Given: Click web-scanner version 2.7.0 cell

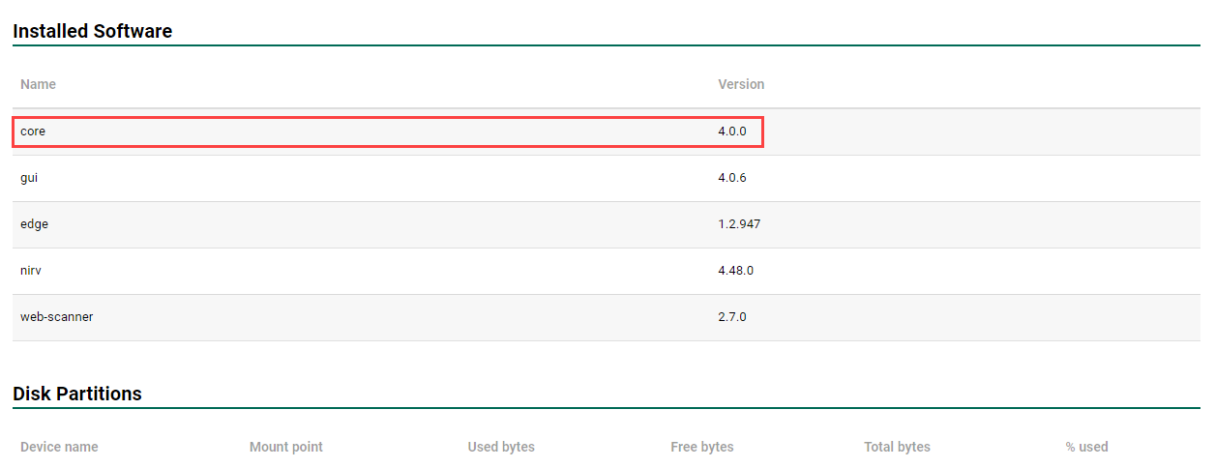Looking at the screenshot, I should tap(732, 317).
